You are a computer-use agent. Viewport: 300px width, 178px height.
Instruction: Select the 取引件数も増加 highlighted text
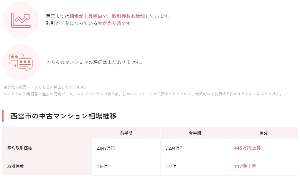(x=128, y=16)
